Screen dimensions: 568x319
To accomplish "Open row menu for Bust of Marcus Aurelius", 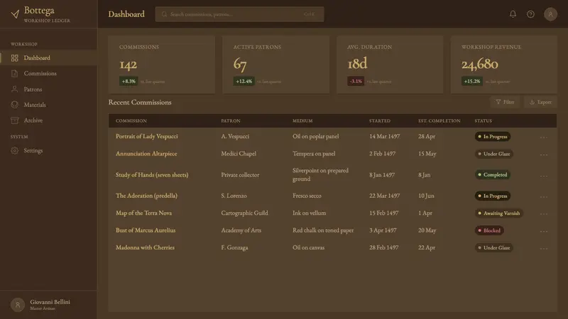I will click(543, 231).
